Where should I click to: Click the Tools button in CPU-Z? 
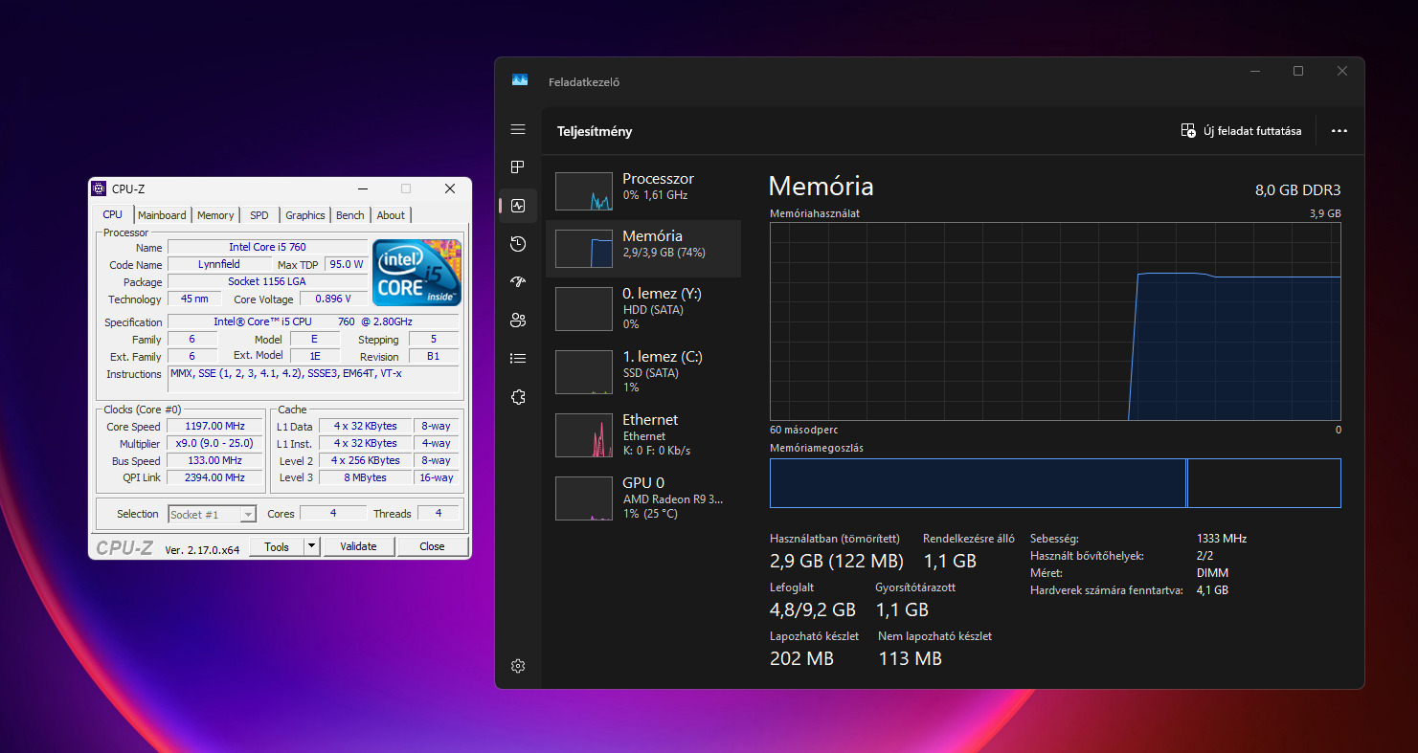click(x=277, y=546)
